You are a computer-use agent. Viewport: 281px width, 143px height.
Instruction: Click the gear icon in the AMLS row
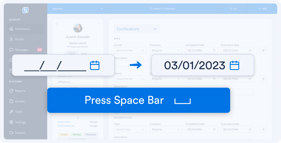click(263, 50)
